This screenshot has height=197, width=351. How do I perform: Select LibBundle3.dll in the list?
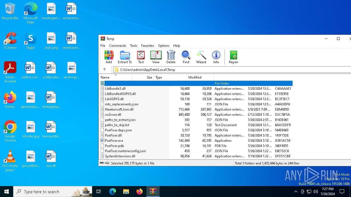click(x=115, y=89)
